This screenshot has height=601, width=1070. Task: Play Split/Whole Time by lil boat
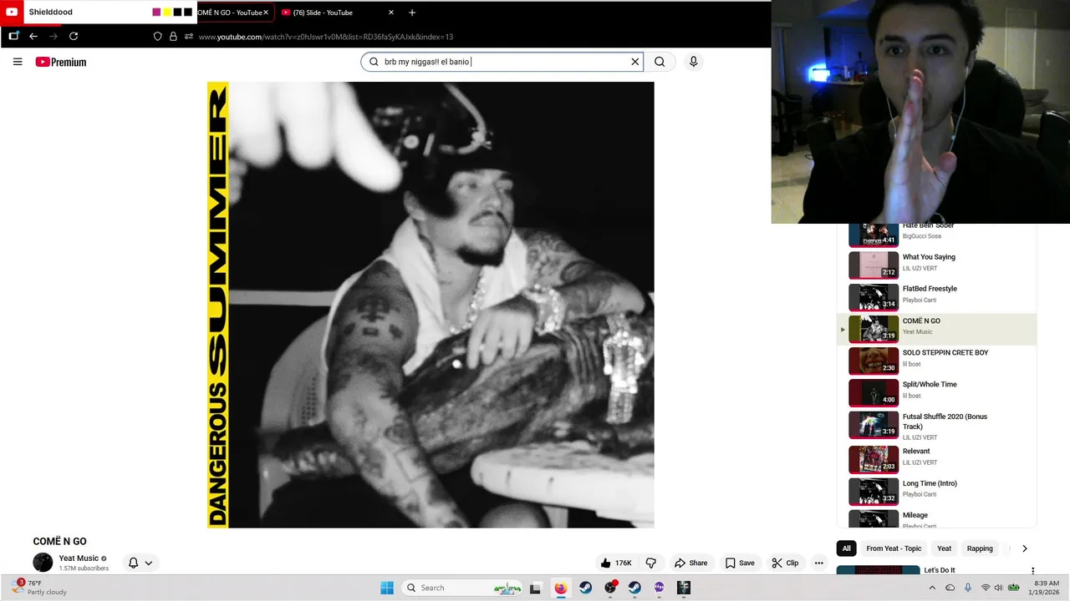[x=936, y=392]
